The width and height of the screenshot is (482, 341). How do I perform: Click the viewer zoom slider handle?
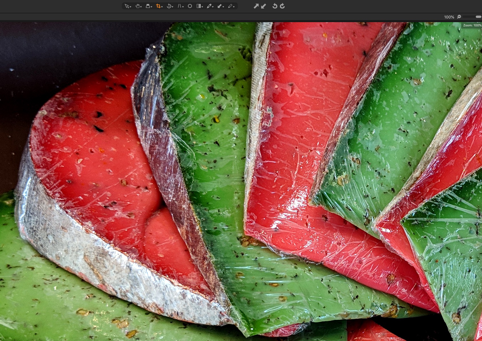coord(478,17)
